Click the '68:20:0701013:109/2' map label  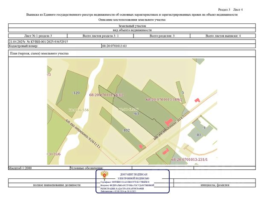click(x=164, y=99)
